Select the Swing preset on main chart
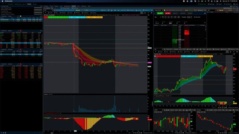239x134 pixels. click(x=70, y=13)
